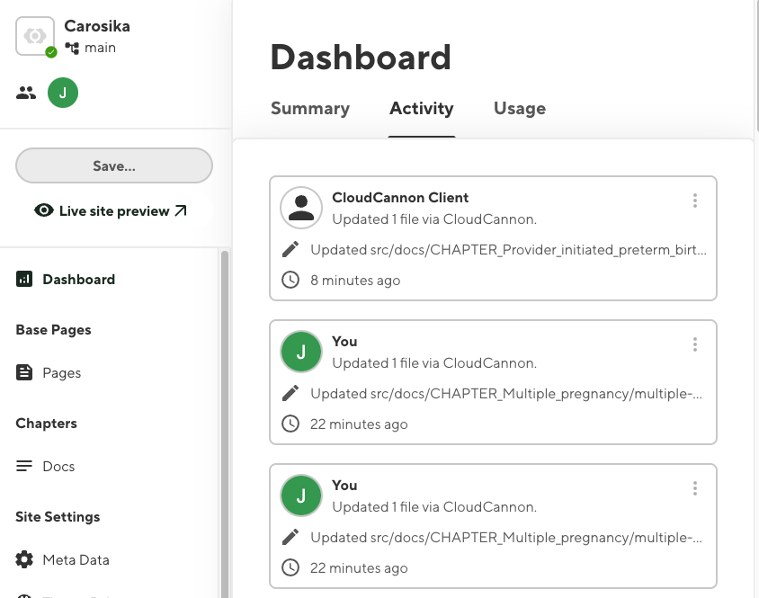This screenshot has height=598, width=759.
Task: Click the sidebar vertical scrollbar
Action: click(x=224, y=405)
